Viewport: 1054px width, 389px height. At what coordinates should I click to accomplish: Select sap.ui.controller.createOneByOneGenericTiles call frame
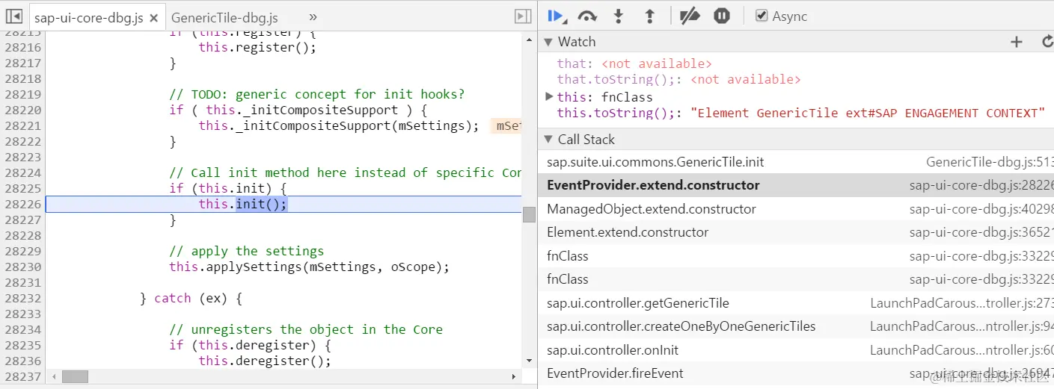click(x=796, y=326)
